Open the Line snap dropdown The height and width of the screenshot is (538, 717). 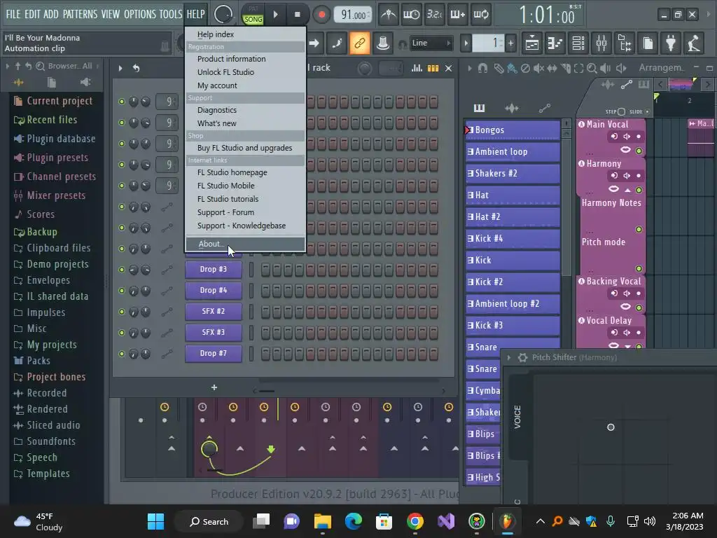click(431, 43)
